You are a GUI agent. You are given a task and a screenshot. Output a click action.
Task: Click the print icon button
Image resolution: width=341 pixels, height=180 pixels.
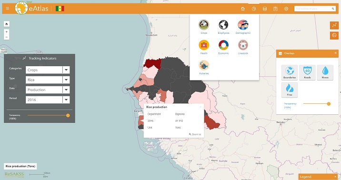pyautogui.click(x=334, y=35)
